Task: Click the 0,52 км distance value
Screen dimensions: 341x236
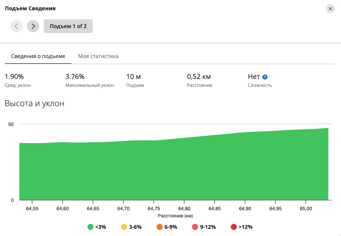Action: coord(199,77)
